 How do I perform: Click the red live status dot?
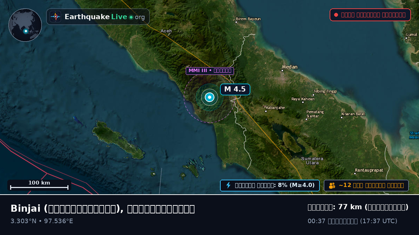(x=336, y=15)
